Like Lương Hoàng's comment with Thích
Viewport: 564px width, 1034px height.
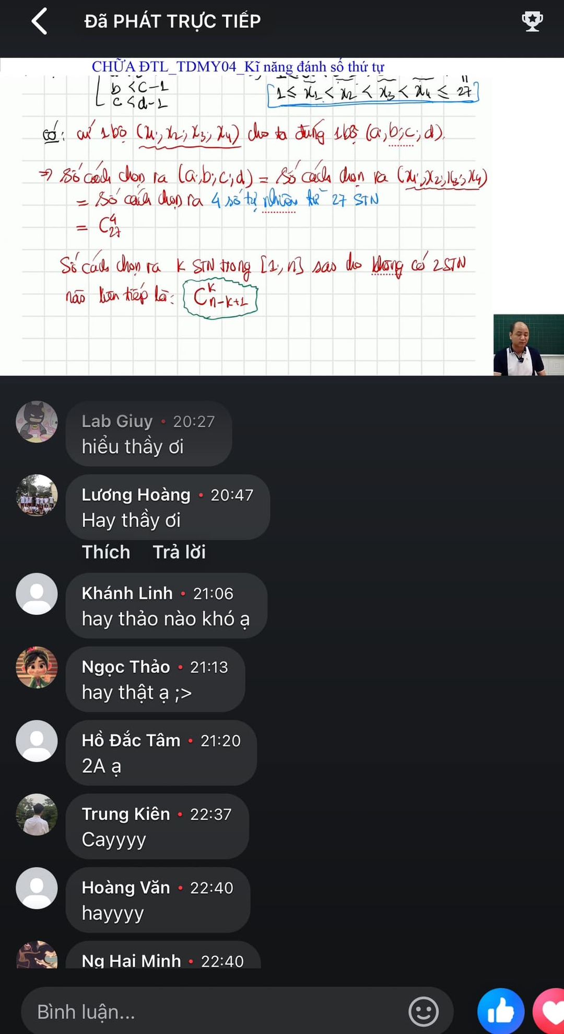[x=106, y=552]
